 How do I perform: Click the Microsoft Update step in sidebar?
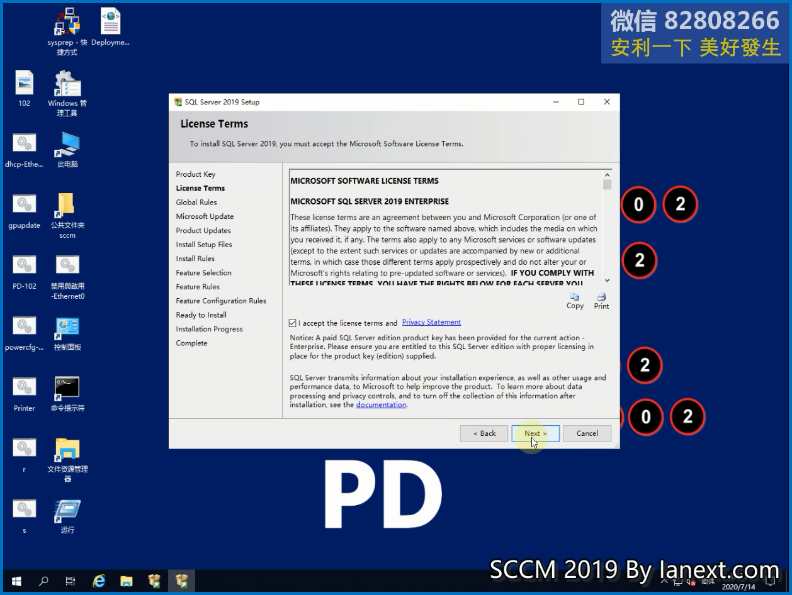point(205,216)
